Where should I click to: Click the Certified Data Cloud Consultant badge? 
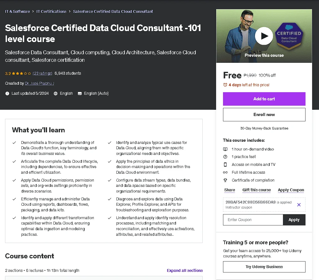(x=289, y=36)
